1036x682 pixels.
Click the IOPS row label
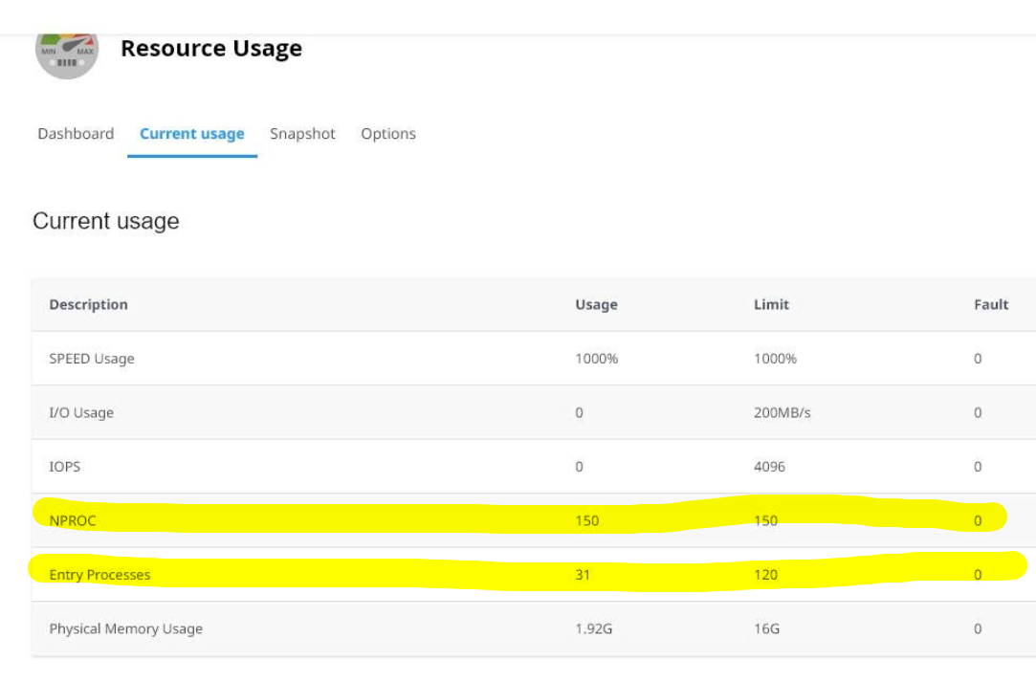[x=65, y=467]
